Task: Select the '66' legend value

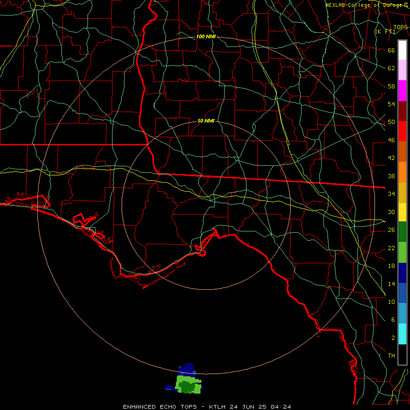Action: 391,50
